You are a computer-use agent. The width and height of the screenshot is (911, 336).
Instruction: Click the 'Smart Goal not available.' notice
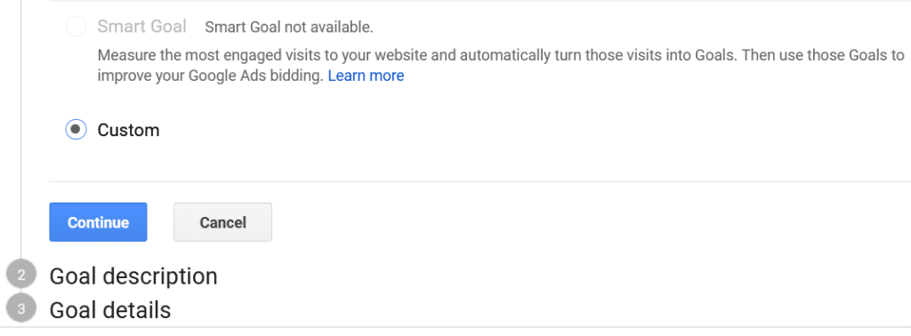(289, 27)
